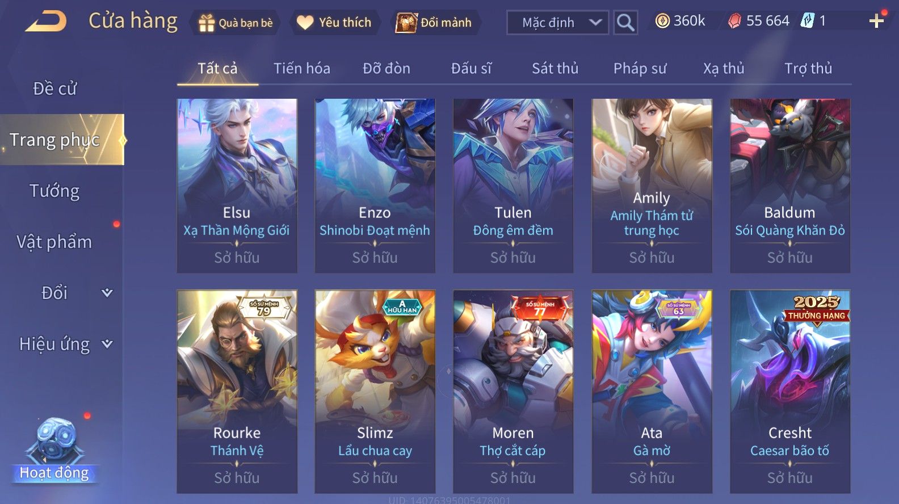This screenshot has height=504, width=899.
Task: Expand the Hiệu ứng sidebar chevron
Action: pyautogui.click(x=107, y=344)
